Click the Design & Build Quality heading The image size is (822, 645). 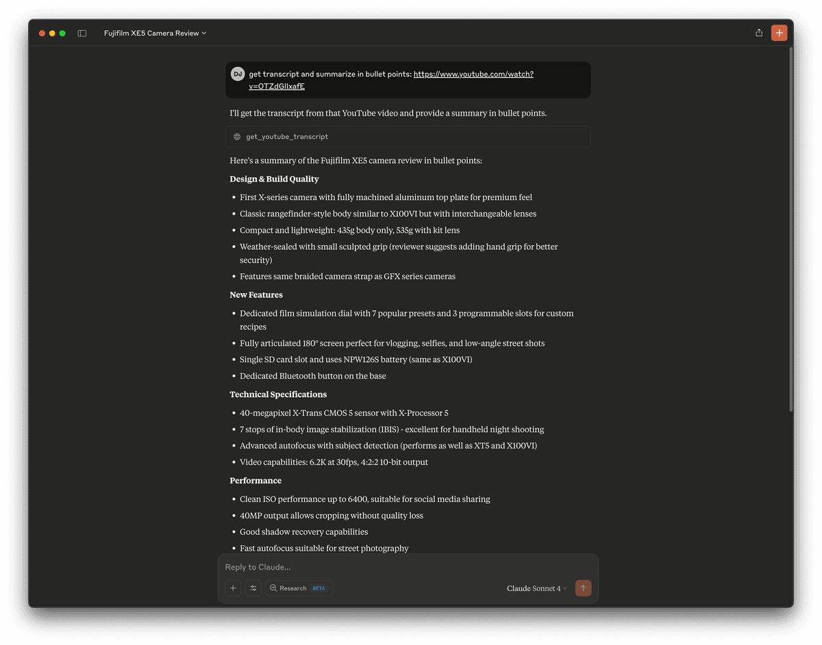coord(274,179)
